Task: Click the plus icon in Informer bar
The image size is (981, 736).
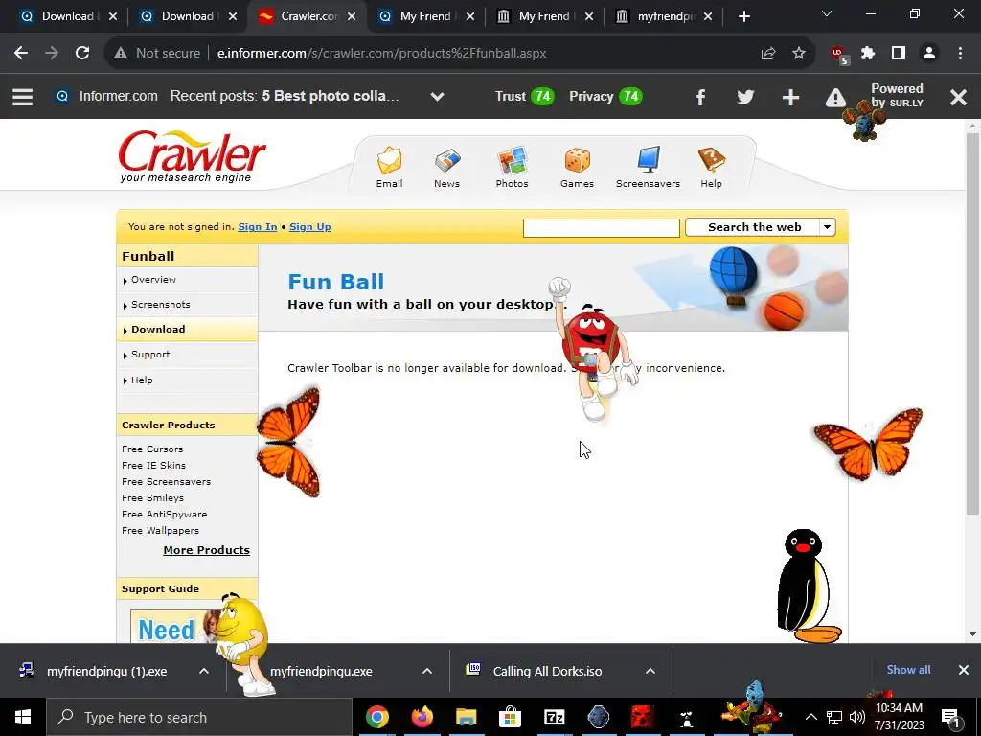Action: click(790, 97)
